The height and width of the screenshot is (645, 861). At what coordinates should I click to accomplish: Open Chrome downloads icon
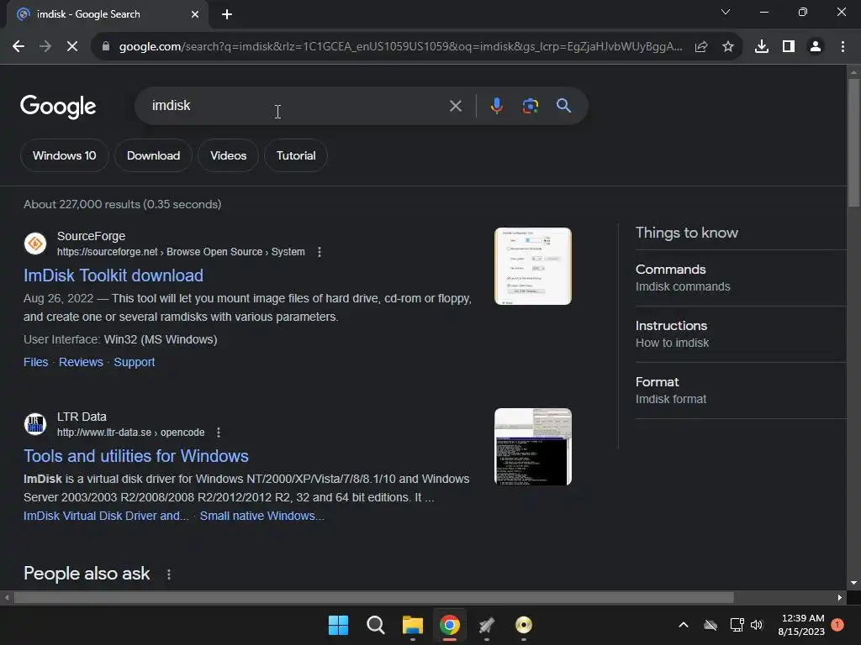click(x=762, y=47)
